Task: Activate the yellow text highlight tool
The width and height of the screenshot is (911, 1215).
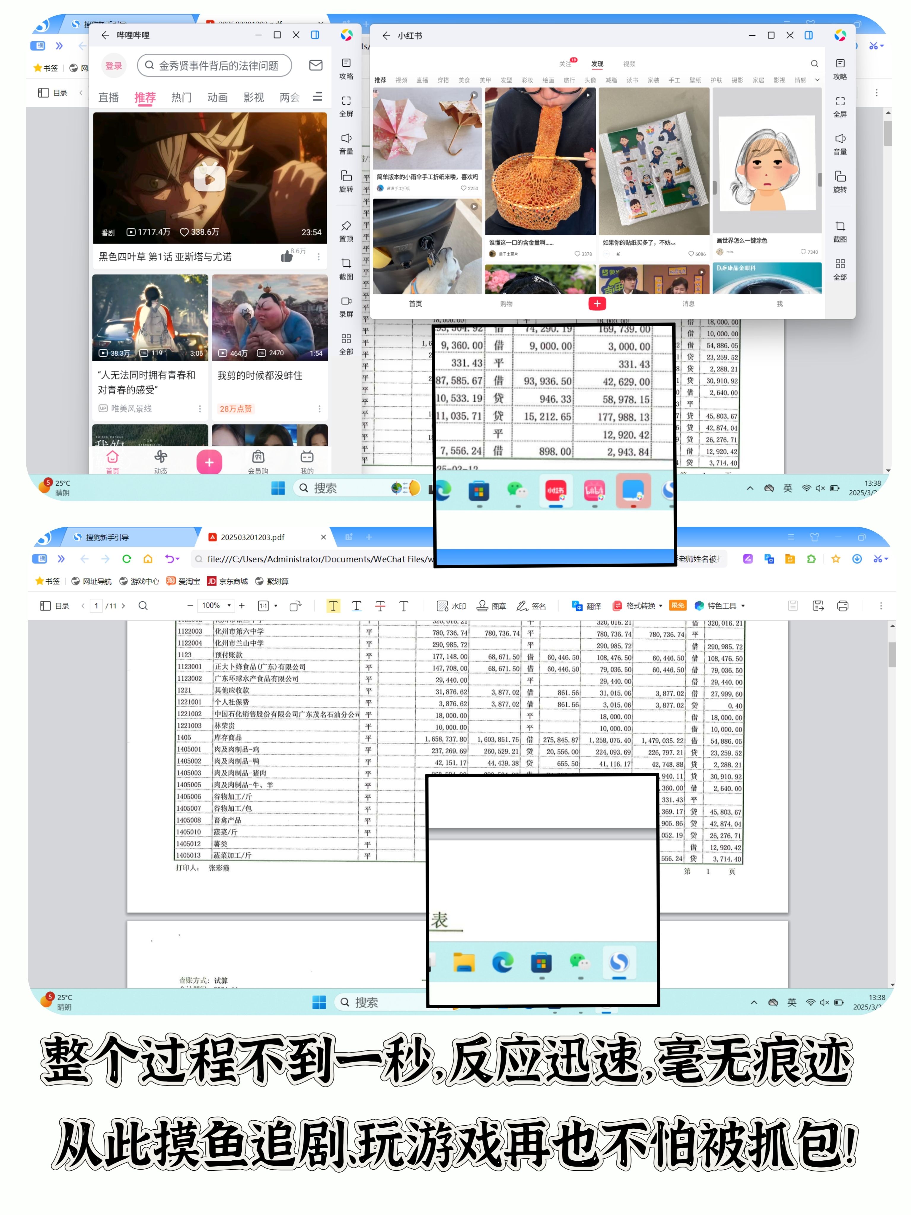Action: [333, 606]
